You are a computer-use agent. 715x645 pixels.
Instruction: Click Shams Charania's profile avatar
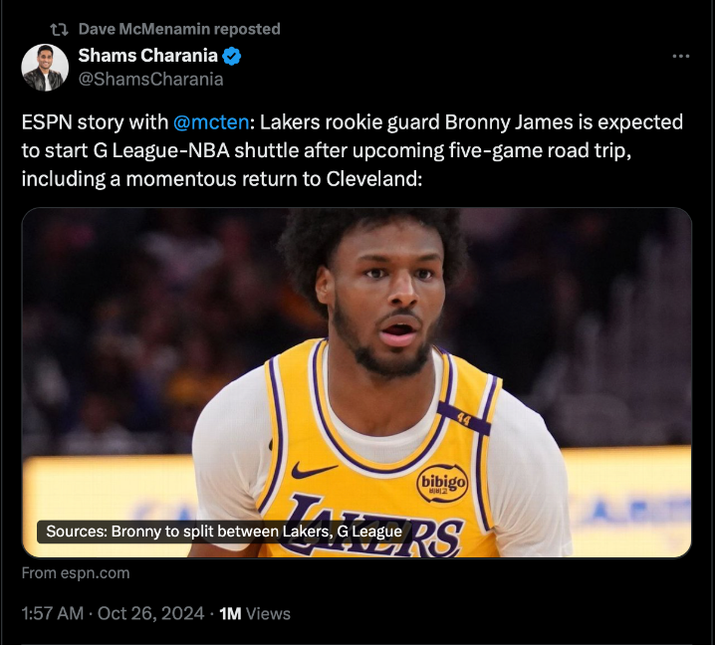pos(45,67)
